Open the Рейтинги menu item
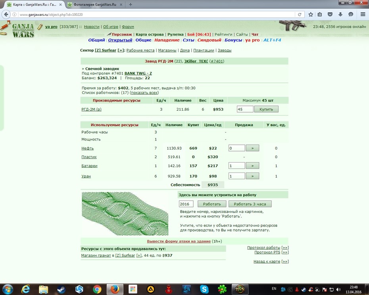369x295 pixels. coord(223,34)
